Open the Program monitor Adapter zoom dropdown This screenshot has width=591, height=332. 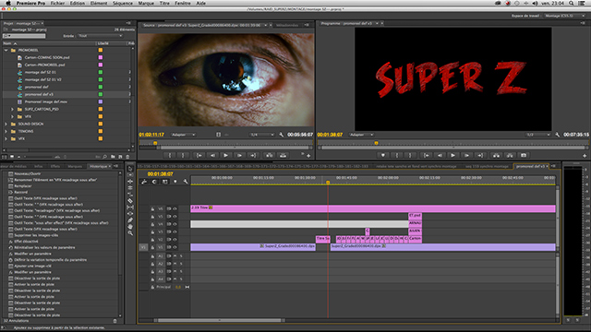[361, 135]
